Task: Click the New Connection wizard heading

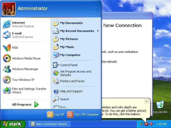Action: coord(122,25)
